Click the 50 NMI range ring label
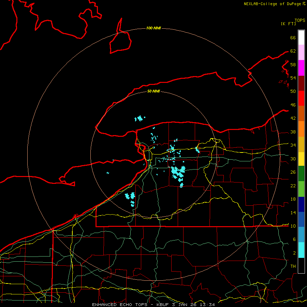This screenshot has width=307, height=307. (x=153, y=91)
